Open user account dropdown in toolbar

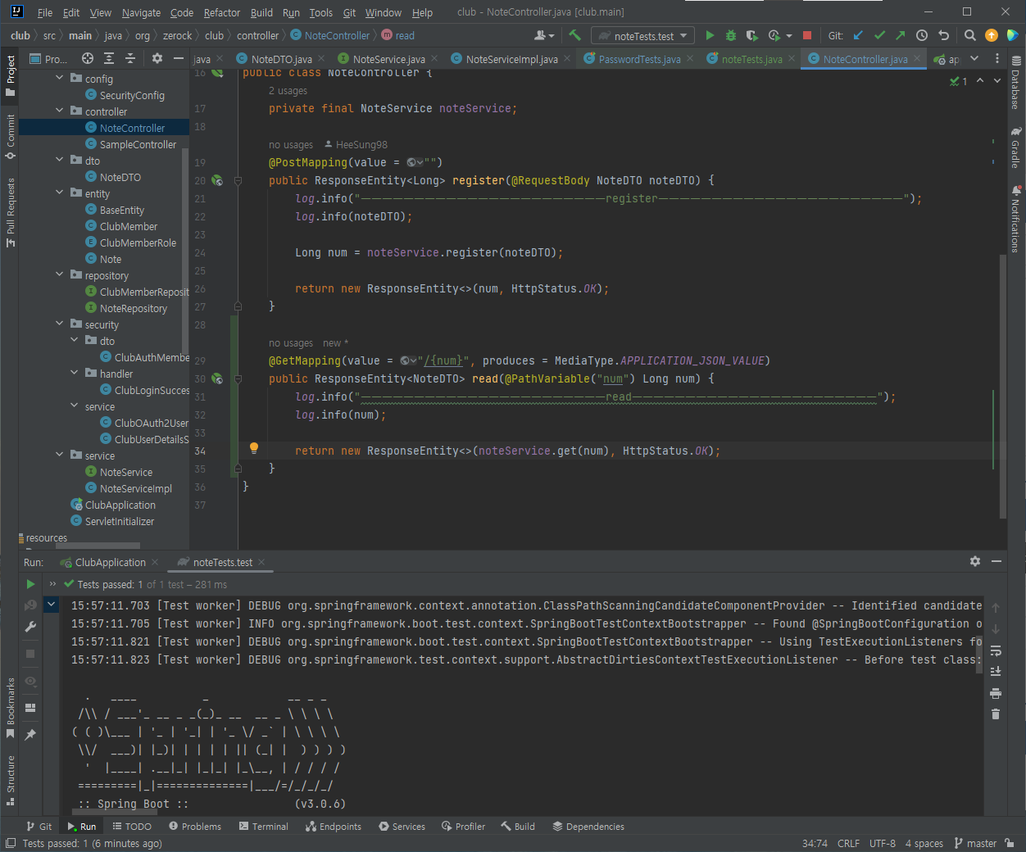pos(544,35)
